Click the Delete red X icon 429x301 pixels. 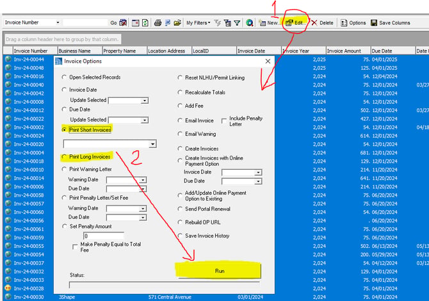click(x=314, y=22)
